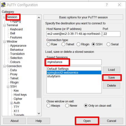
Task: Open Rlogin tree settings
Action: (x=14, y=83)
